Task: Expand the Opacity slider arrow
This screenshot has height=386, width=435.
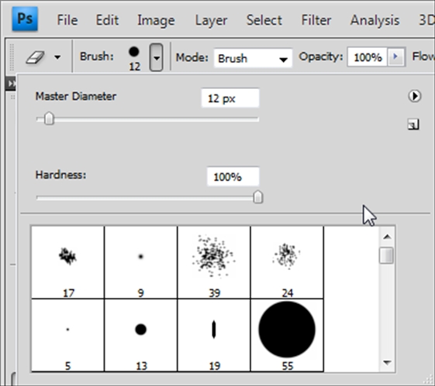Action: 396,57
